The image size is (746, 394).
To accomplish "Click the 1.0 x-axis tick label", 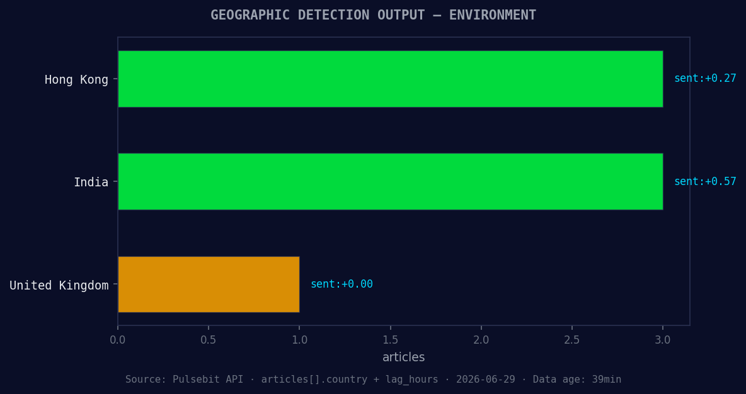I will (299, 340).
